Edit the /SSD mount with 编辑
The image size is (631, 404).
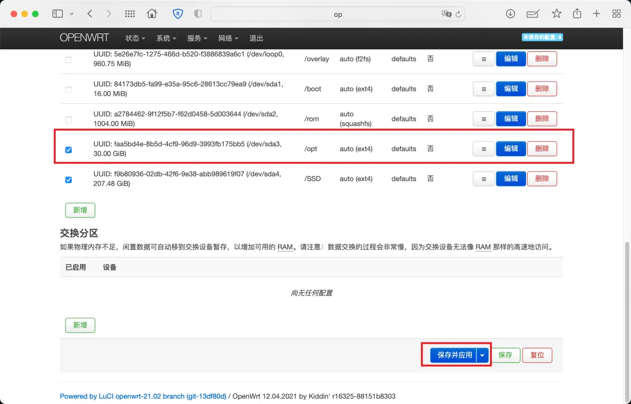(511, 178)
